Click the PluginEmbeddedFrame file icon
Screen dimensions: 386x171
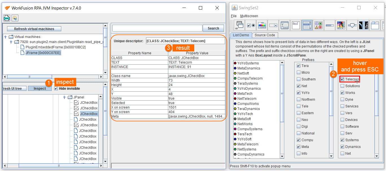22,47
